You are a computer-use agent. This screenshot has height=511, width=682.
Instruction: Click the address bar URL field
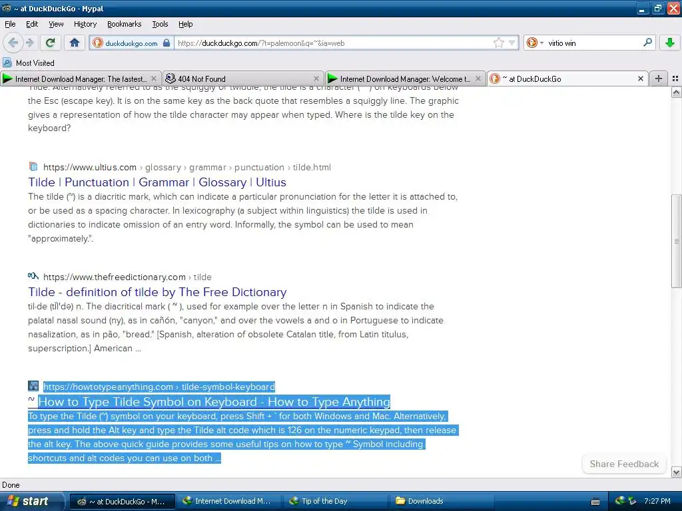click(333, 43)
